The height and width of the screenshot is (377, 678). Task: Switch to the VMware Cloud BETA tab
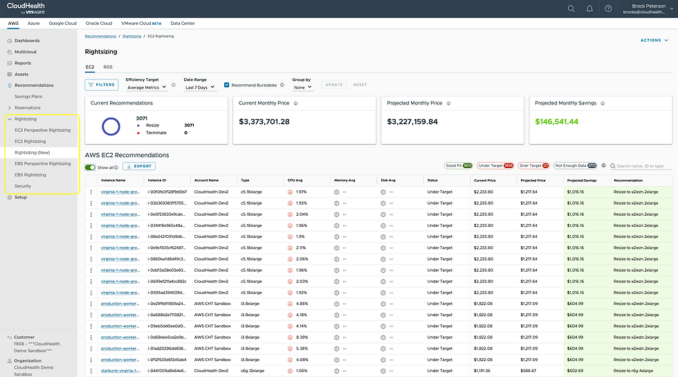(x=141, y=24)
